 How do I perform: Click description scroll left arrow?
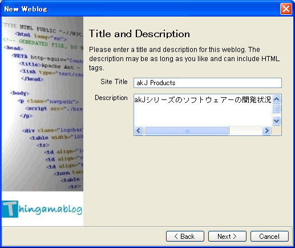139,131
